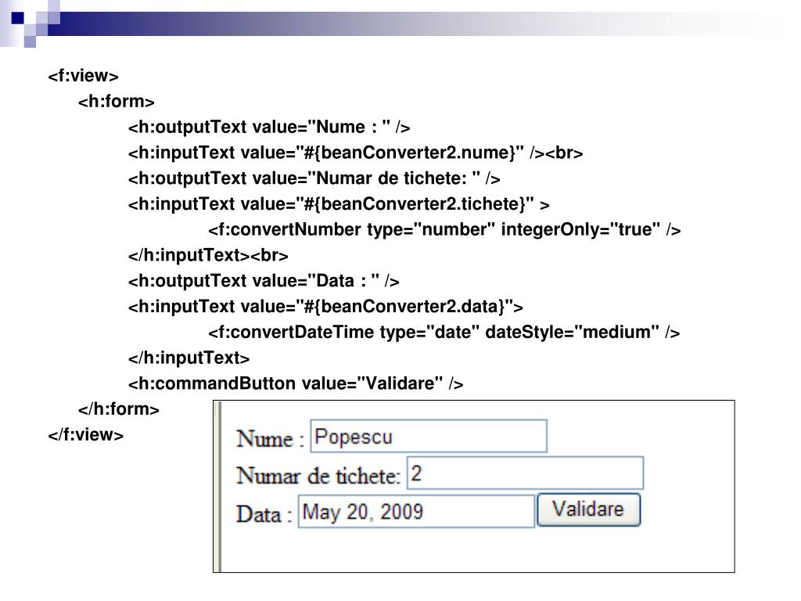The width and height of the screenshot is (801, 601).
Task: Click the opening <f:view> tag line
Action: point(83,76)
